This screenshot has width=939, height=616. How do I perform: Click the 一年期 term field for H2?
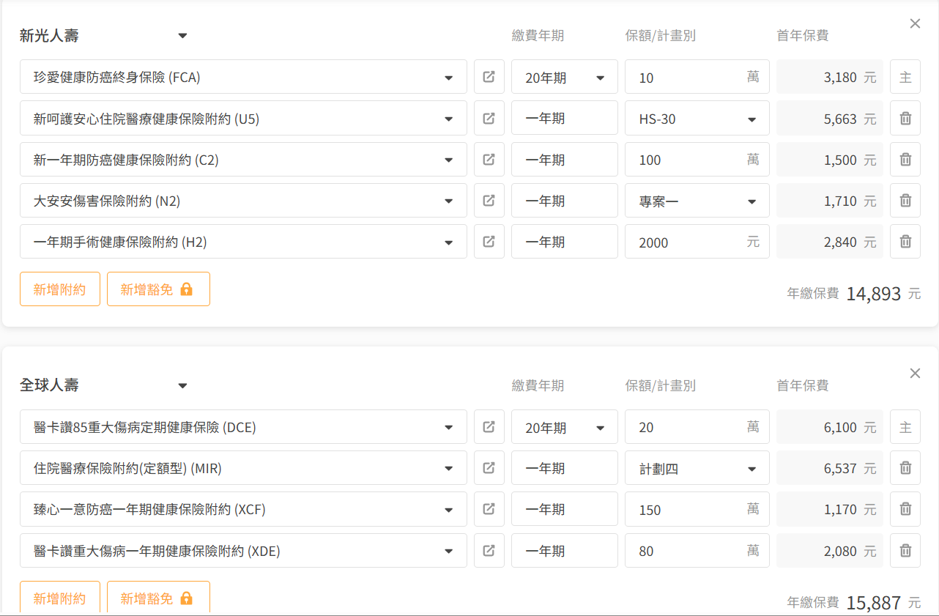565,241
